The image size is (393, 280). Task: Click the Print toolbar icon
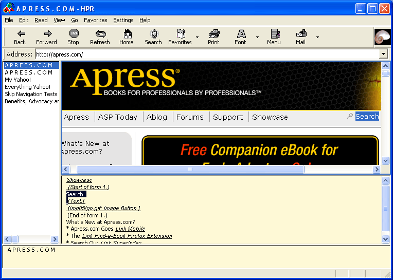point(215,33)
